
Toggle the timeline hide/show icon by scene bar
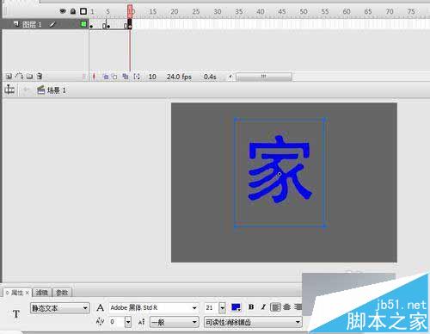point(9,90)
